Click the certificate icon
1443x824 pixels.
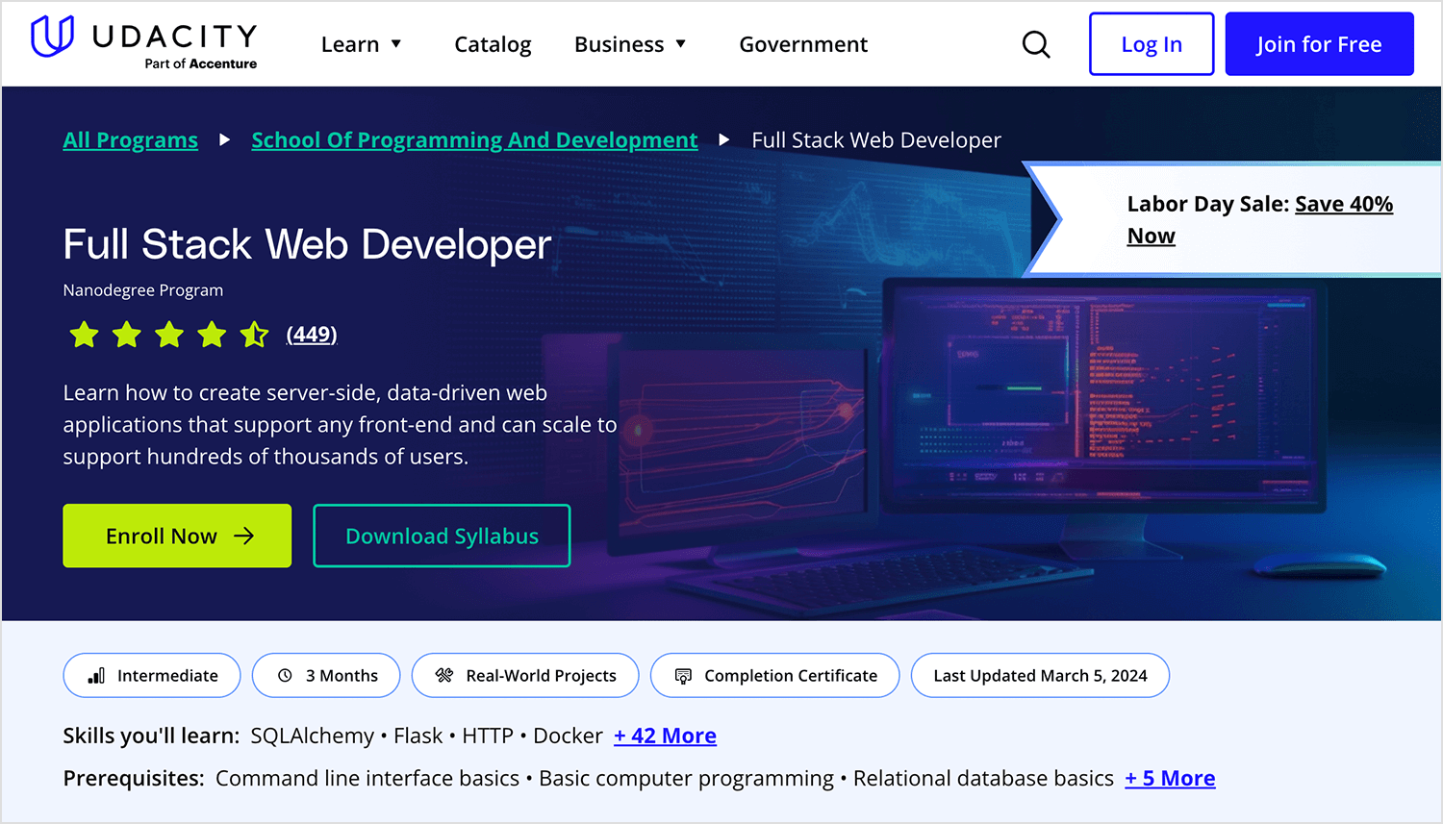pyautogui.click(x=683, y=676)
